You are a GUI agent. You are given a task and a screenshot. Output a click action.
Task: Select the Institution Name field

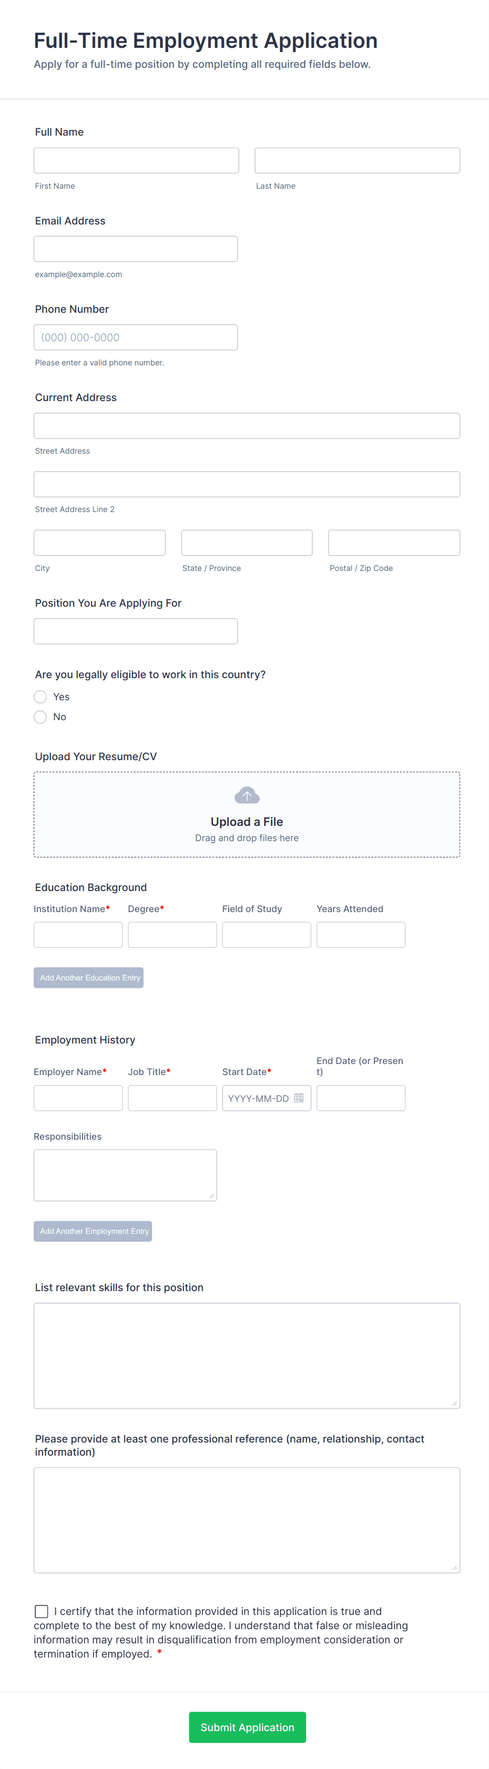click(78, 934)
